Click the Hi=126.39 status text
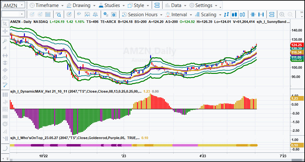The height and width of the screenshot is (162, 305). [x=205, y=22]
